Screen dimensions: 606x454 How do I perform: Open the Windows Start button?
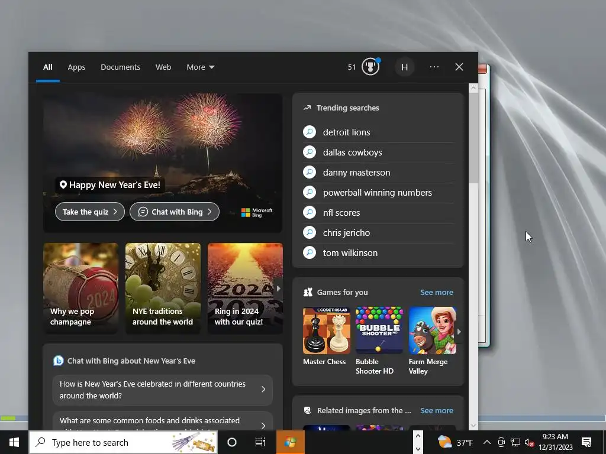[x=14, y=442]
